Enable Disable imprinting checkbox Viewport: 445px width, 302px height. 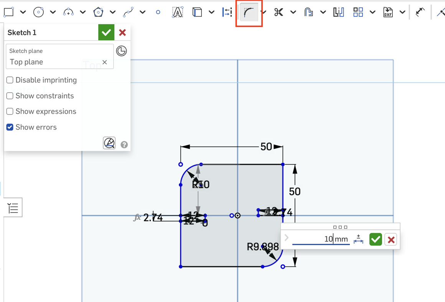pyautogui.click(x=10, y=80)
